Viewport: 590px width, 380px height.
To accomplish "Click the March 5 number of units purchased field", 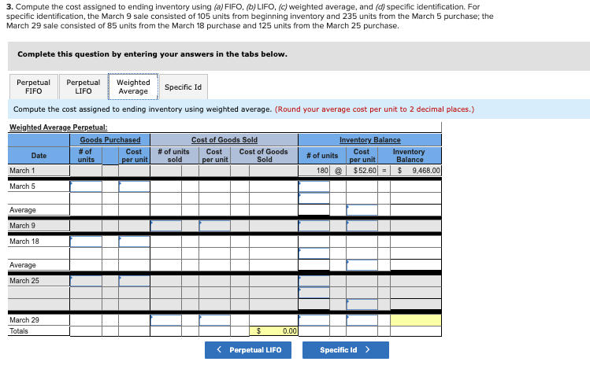I will (x=86, y=186).
